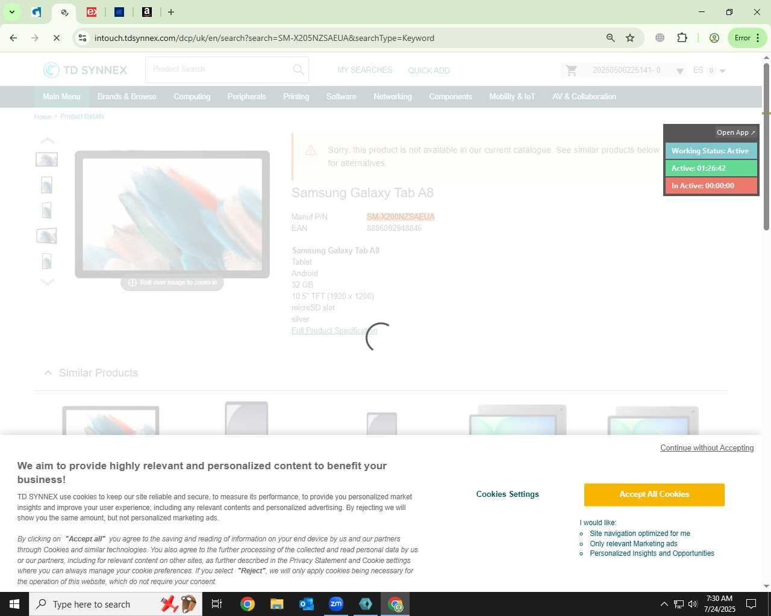Switch to the red 'ex' browser tab
771x616 pixels.
pos(92,12)
